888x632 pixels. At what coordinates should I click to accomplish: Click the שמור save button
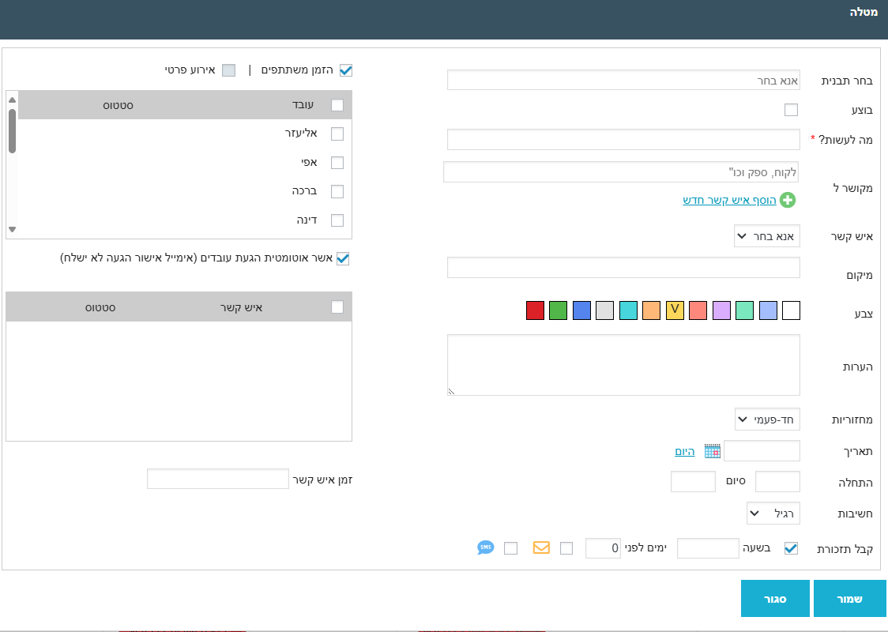849,599
